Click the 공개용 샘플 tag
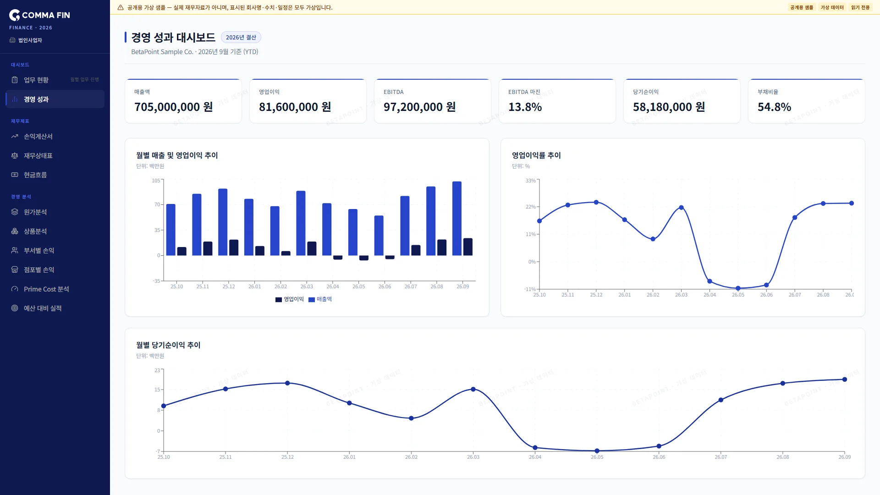880x495 pixels. coord(802,7)
